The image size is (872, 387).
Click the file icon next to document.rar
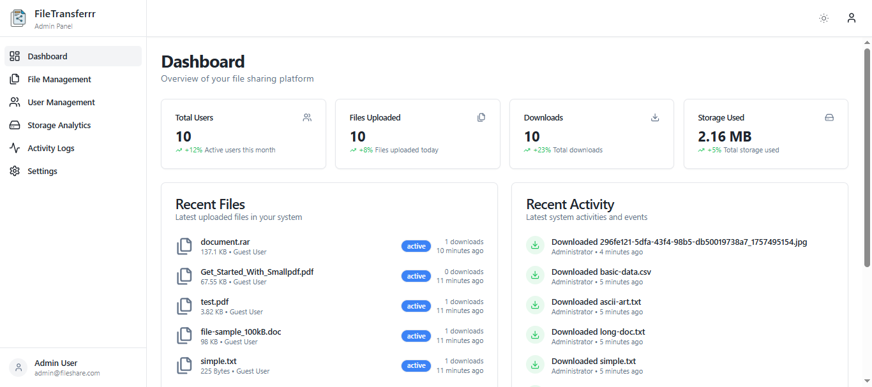click(x=184, y=246)
